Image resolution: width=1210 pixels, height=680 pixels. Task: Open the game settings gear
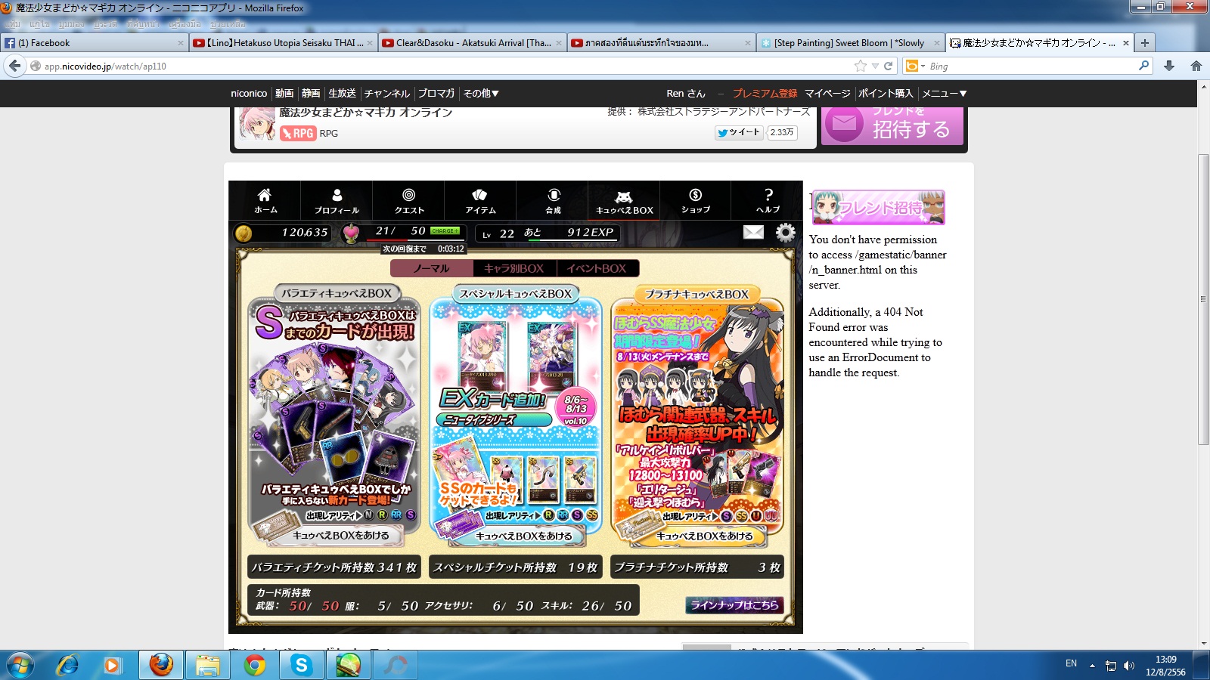click(786, 232)
